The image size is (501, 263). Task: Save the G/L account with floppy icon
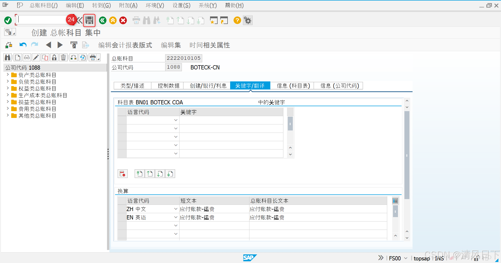[90, 20]
